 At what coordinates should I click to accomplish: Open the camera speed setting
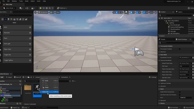pyautogui.click(x=151, y=12)
